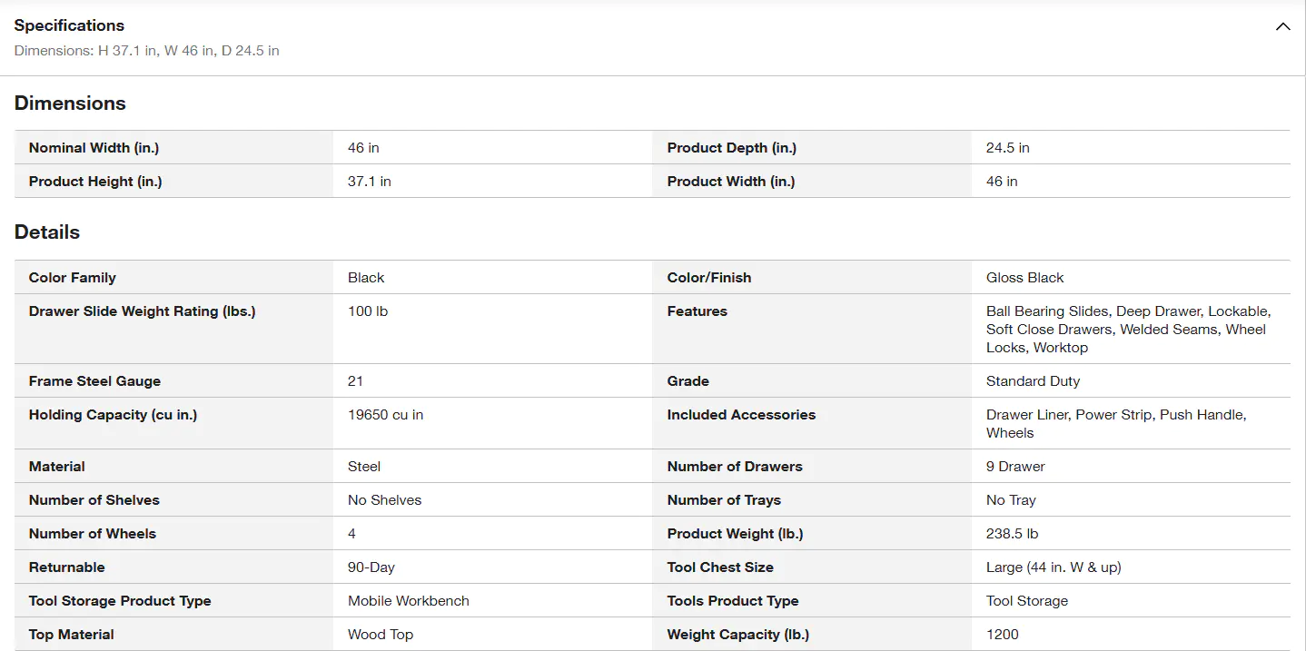Select the Details section heading
Image resolution: width=1306 pixels, height=651 pixels.
(x=47, y=232)
